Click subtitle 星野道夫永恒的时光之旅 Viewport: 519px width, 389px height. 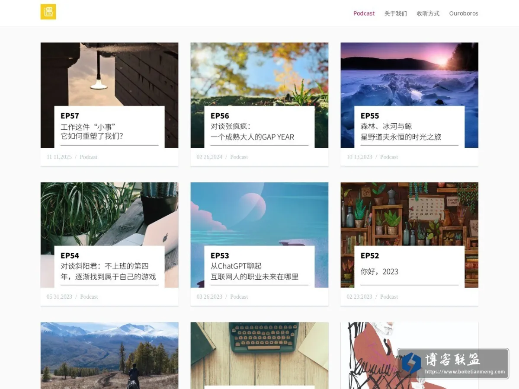[x=401, y=137]
